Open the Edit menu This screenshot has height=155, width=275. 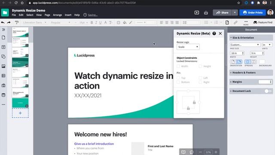(21, 15)
